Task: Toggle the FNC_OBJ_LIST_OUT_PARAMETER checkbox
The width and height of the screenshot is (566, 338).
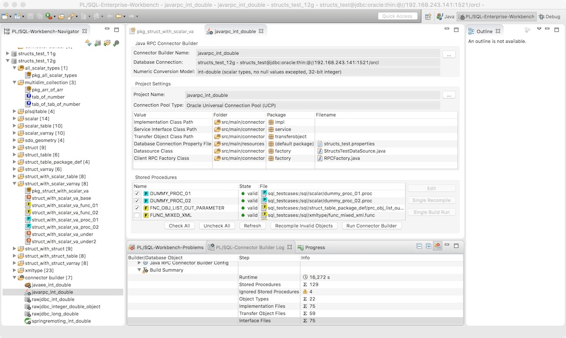Action: click(137, 208)
